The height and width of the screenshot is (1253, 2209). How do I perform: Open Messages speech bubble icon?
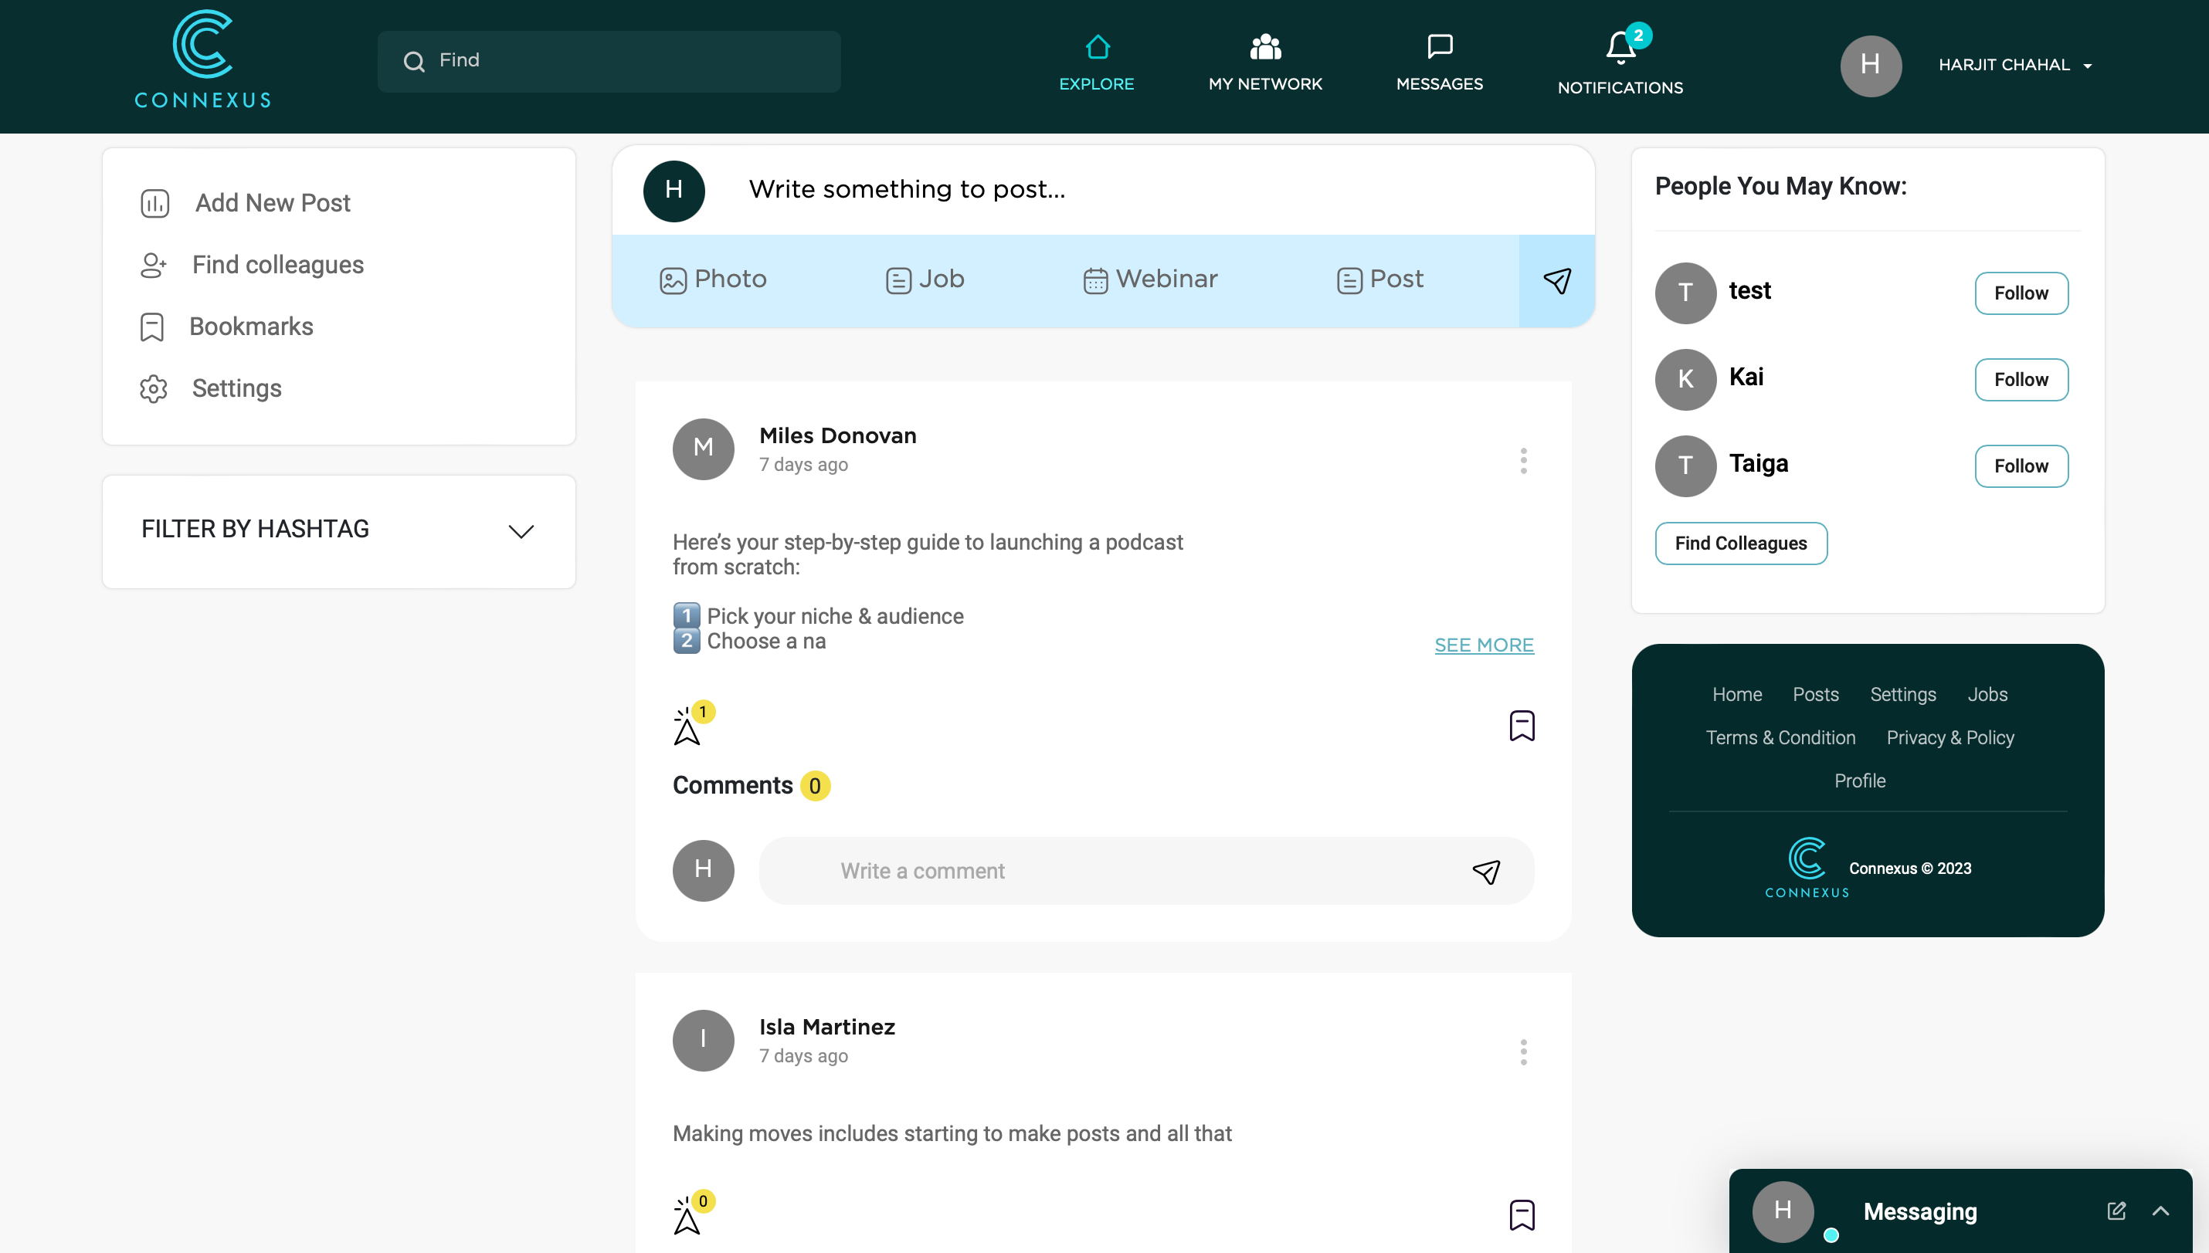1440,46
